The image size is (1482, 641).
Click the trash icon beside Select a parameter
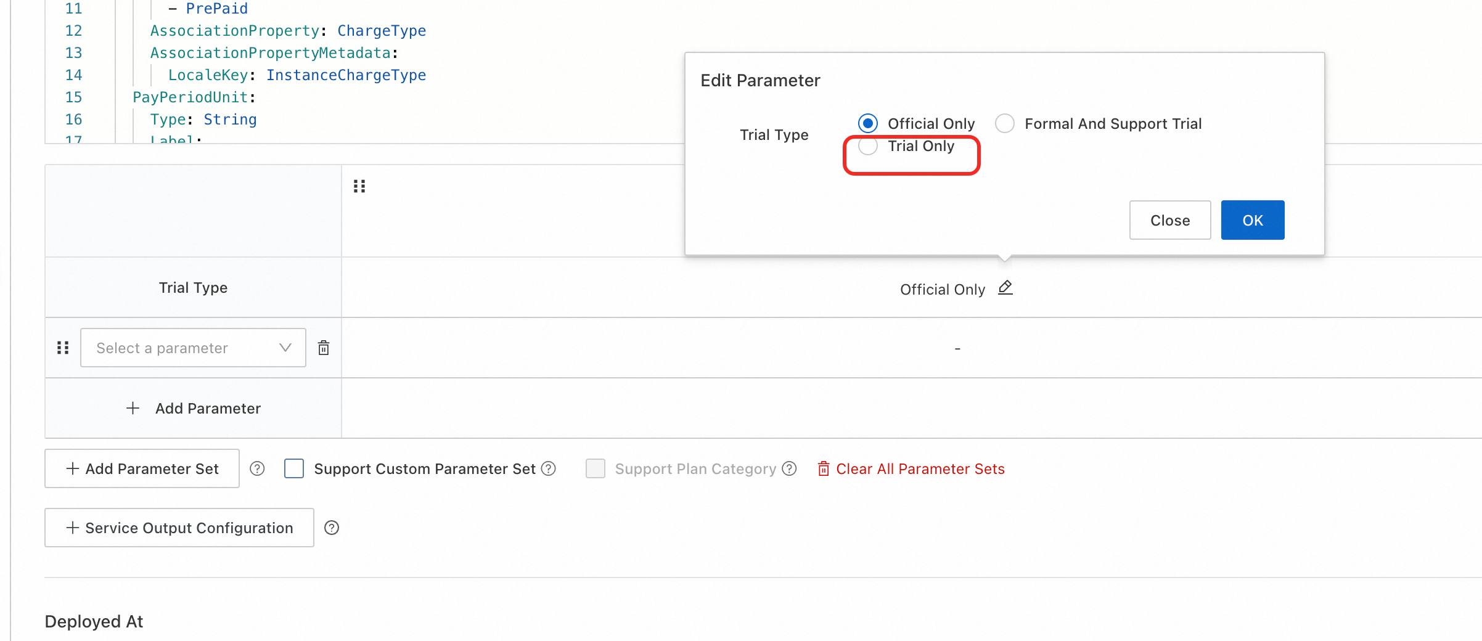tap(324, 348)
